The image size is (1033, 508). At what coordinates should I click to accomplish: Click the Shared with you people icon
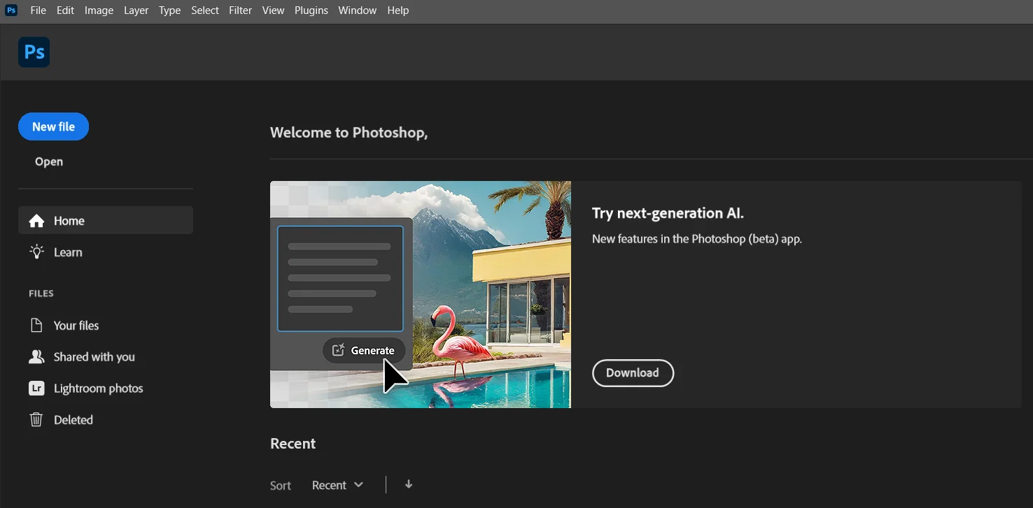36,357
